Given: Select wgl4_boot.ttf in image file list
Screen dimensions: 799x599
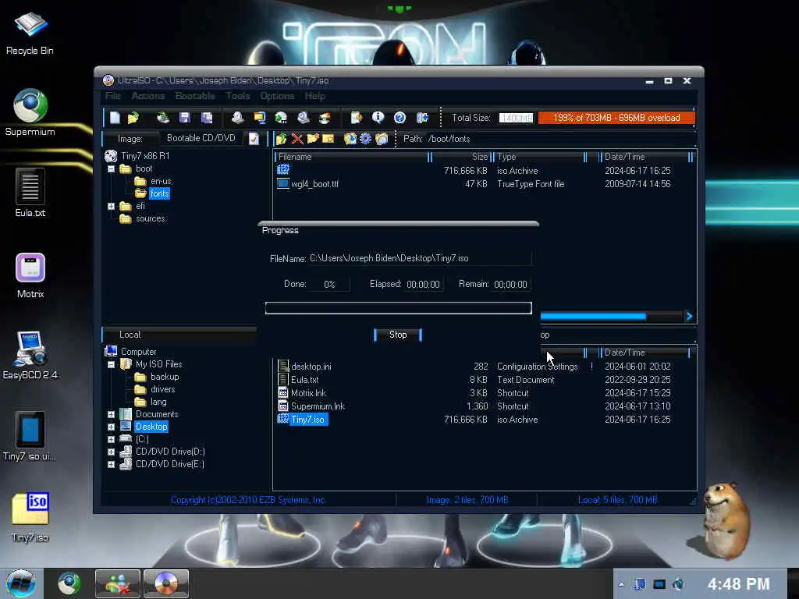Looking at the screenshot, I should point(314,184).
